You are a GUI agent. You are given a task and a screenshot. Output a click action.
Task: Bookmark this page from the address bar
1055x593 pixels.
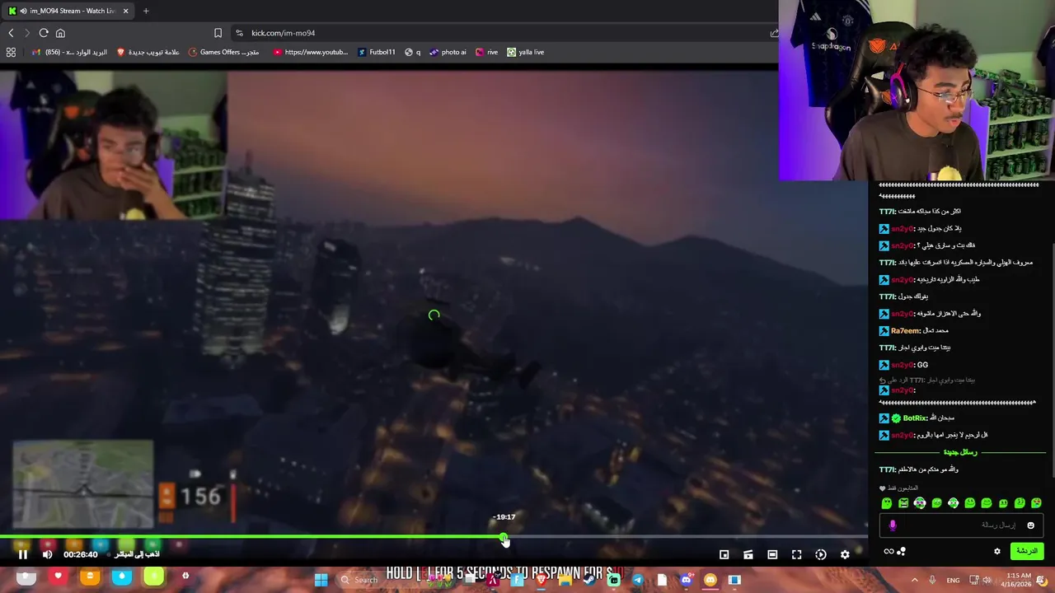click(218, 33)
